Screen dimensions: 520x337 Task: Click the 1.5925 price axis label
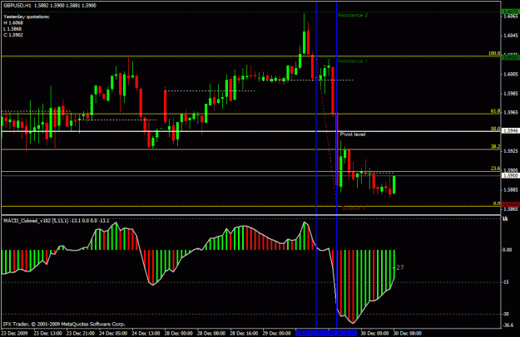pos(511,151)
